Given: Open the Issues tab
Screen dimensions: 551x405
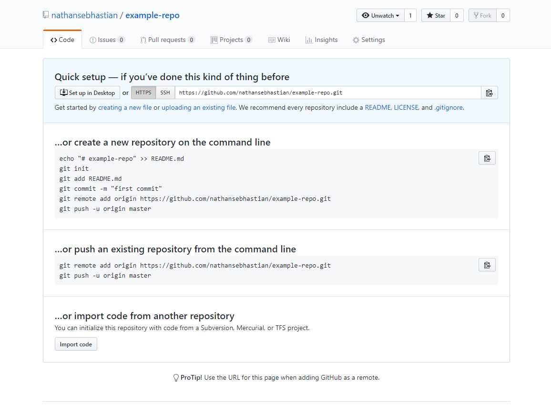Looking at the screenshot, I should (107, 40).
